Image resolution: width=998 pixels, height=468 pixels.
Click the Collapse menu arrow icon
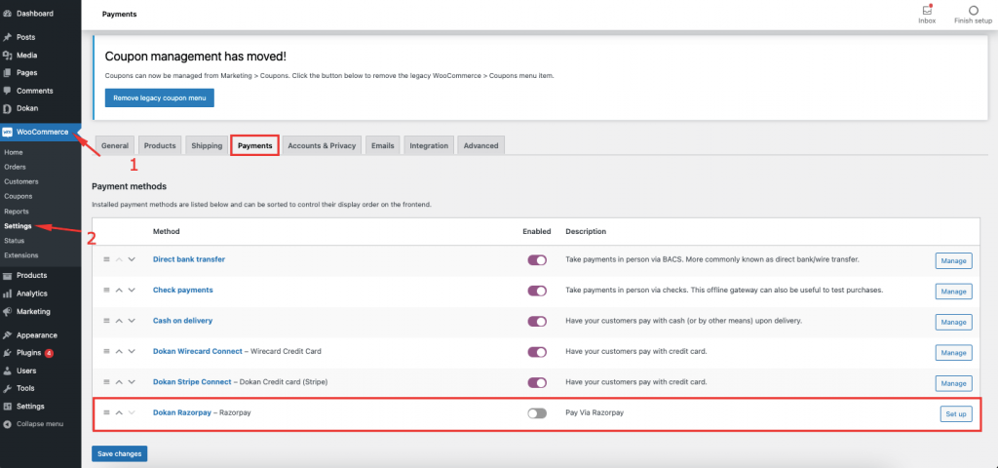click(x=7, y=424)
